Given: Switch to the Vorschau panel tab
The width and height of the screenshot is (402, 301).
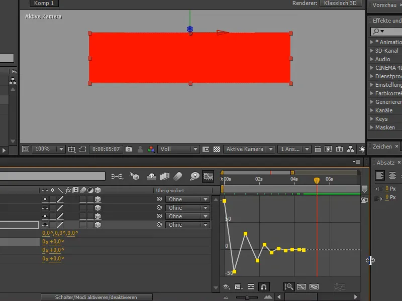Looking at the screenshot, I should [384, 5].
